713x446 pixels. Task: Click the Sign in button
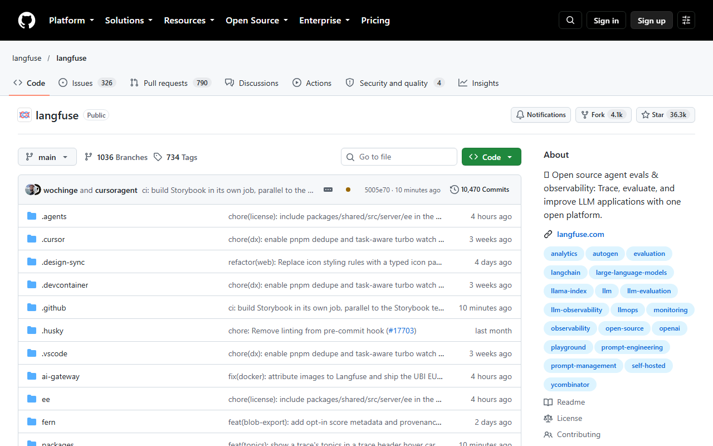coord(606,20)
